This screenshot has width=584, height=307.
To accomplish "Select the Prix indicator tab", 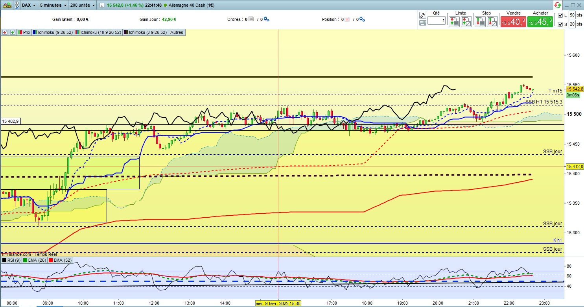I will point(24,32).
